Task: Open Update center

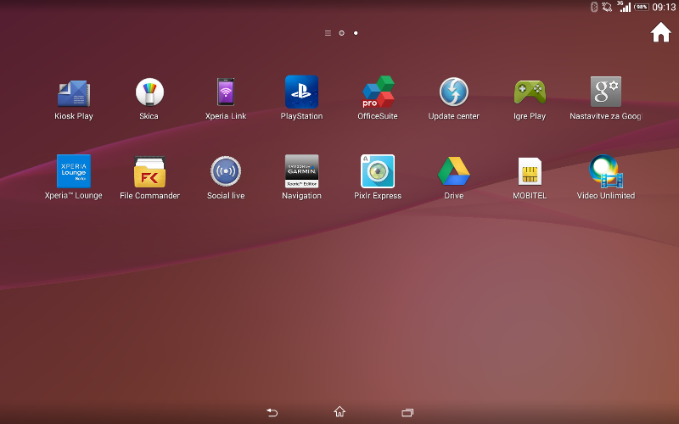Action: click(x=454, y=92)
